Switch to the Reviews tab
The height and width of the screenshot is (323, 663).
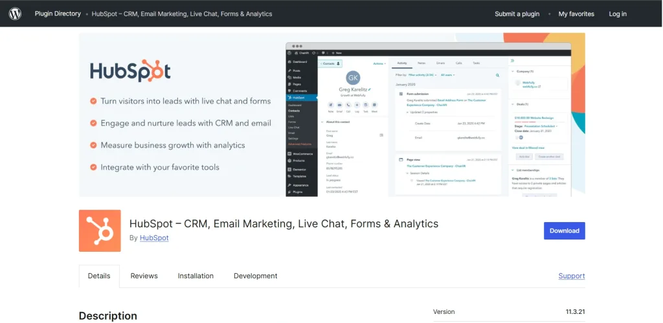144,276
